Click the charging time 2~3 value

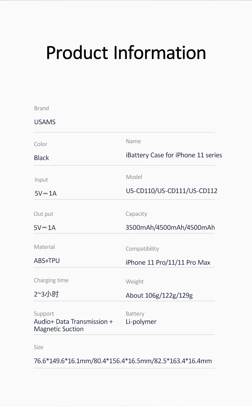point(46,294)
